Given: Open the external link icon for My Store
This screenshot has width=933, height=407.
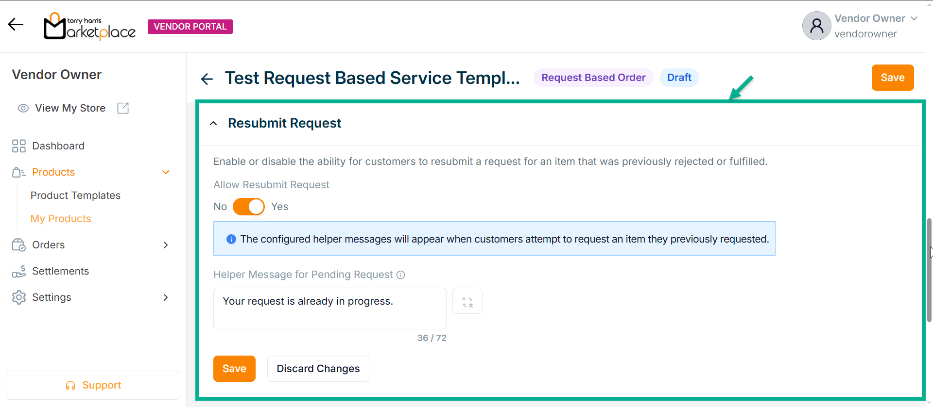Looking at the screenshot, I should [x=123, y=108].
